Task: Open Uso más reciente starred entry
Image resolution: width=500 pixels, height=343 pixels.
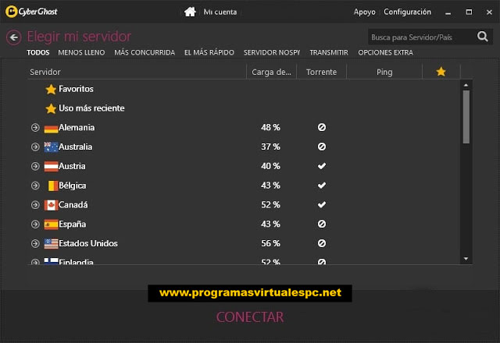Action: pos(85,108)
